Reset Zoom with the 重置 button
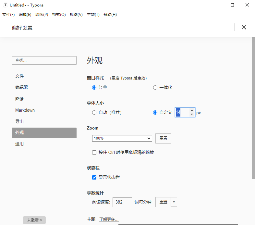The width and height of the screenshot is (255, 225). point(163,138)
